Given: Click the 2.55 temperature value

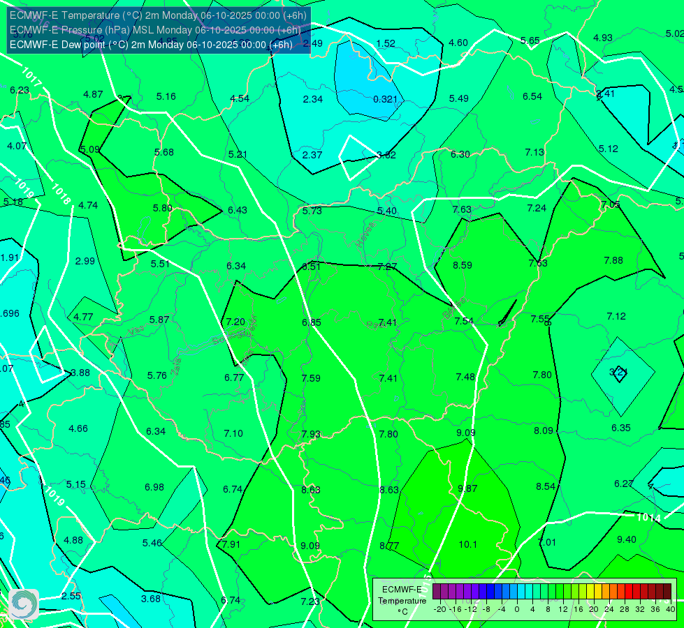Looking at the screenshot, I should (x=71, y=596).
